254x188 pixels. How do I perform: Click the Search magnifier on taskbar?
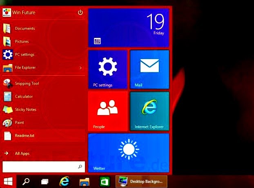click(x=26, y=181)
